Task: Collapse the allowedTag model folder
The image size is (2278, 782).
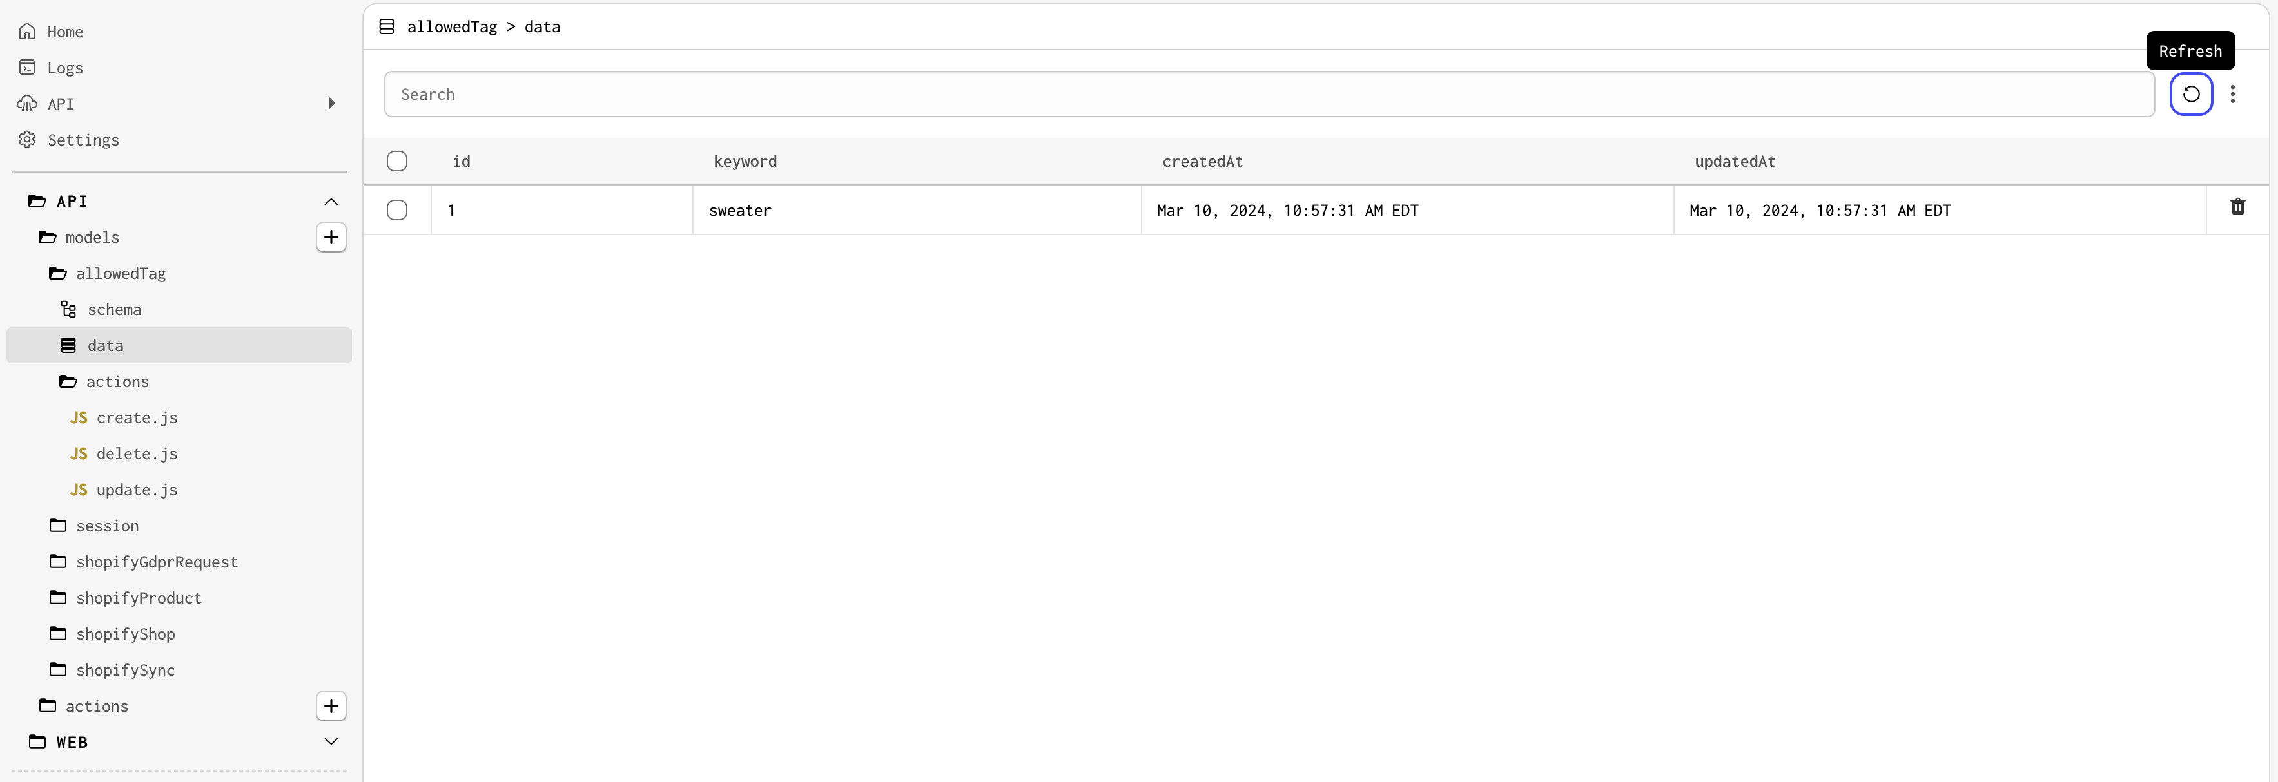Action: pyautogui.click(x=107, y=274)
